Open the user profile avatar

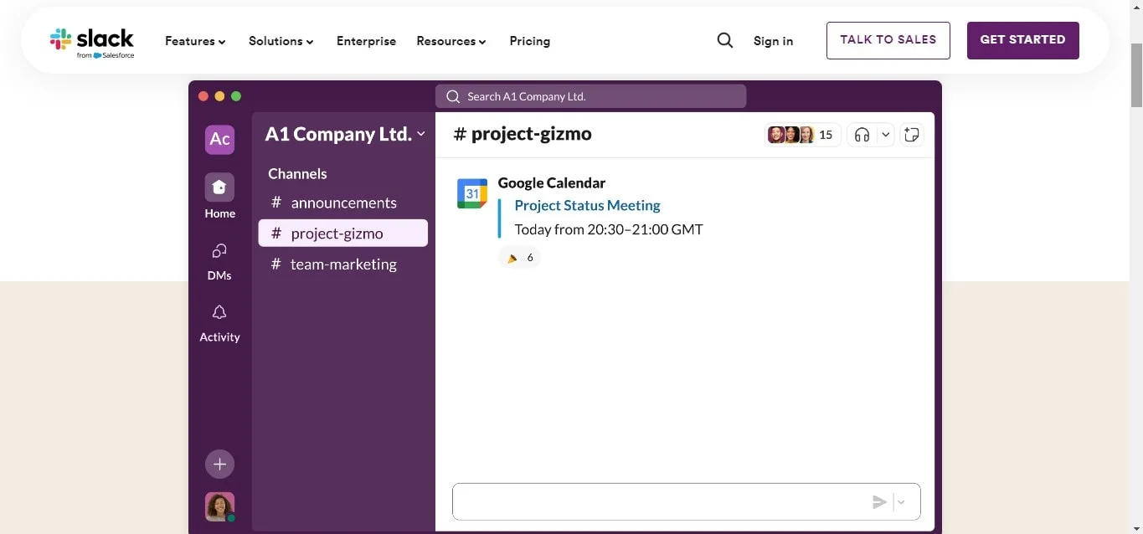point(219,506)
